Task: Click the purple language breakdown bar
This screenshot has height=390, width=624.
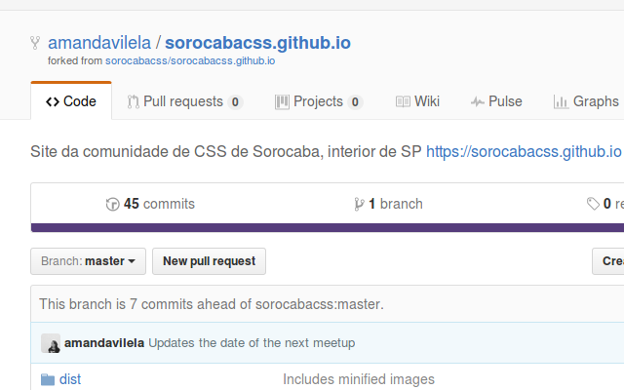Action: [x=328, y=227]
